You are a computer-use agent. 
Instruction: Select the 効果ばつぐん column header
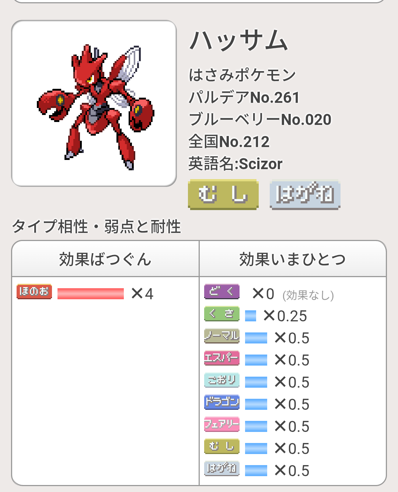(105, 259)
